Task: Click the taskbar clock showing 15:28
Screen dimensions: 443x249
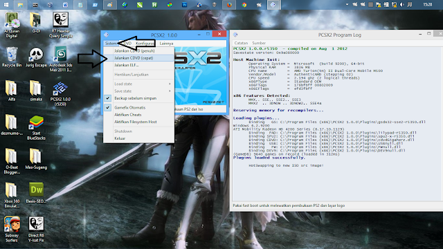Action: click(x=428, y=5)
